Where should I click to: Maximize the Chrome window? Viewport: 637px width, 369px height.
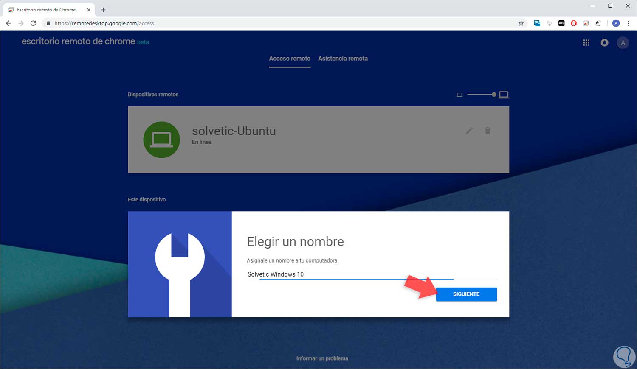pos(610,6)
